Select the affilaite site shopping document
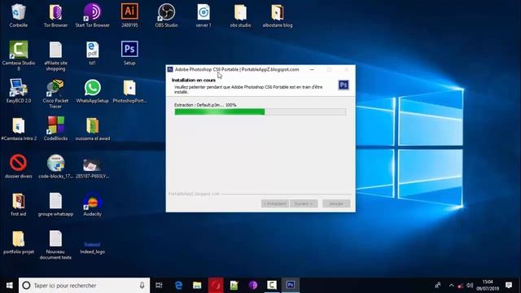The image size is (521, 293). [x=55, y=56]
